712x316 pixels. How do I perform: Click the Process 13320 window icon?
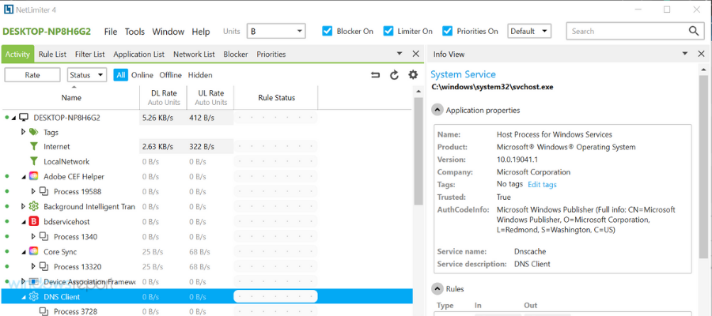[x=44, y=266]
